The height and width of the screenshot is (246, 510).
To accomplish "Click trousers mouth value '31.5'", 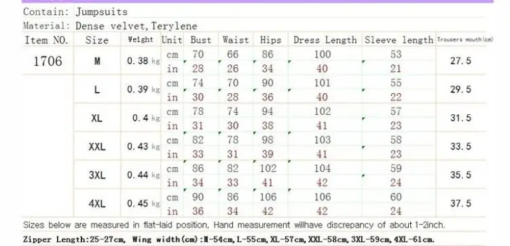I will (x=460, y=118).
